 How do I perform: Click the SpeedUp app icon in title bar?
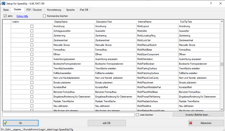pyautogui.click(x=3, y=3)
